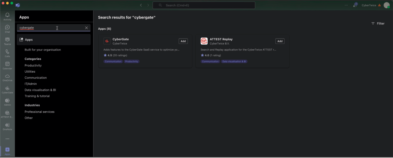Open the profile avatar at top right

pos(386,5)
